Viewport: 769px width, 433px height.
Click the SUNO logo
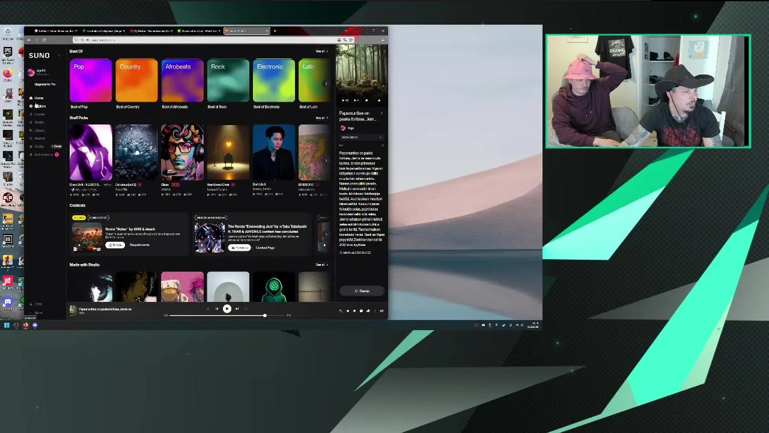pyautogui.click(x=39, y=55)
